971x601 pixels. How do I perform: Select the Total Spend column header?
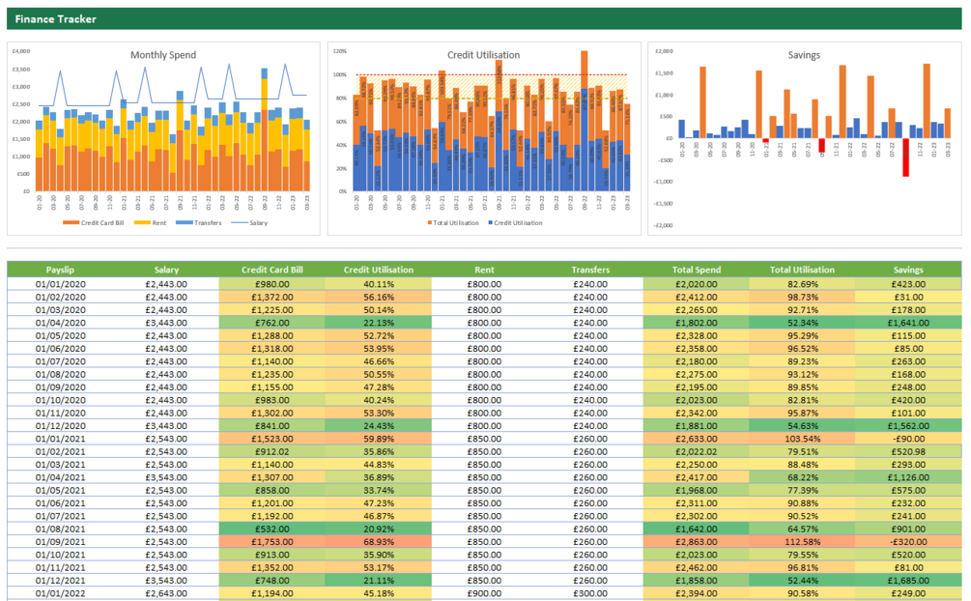(696, 270)
